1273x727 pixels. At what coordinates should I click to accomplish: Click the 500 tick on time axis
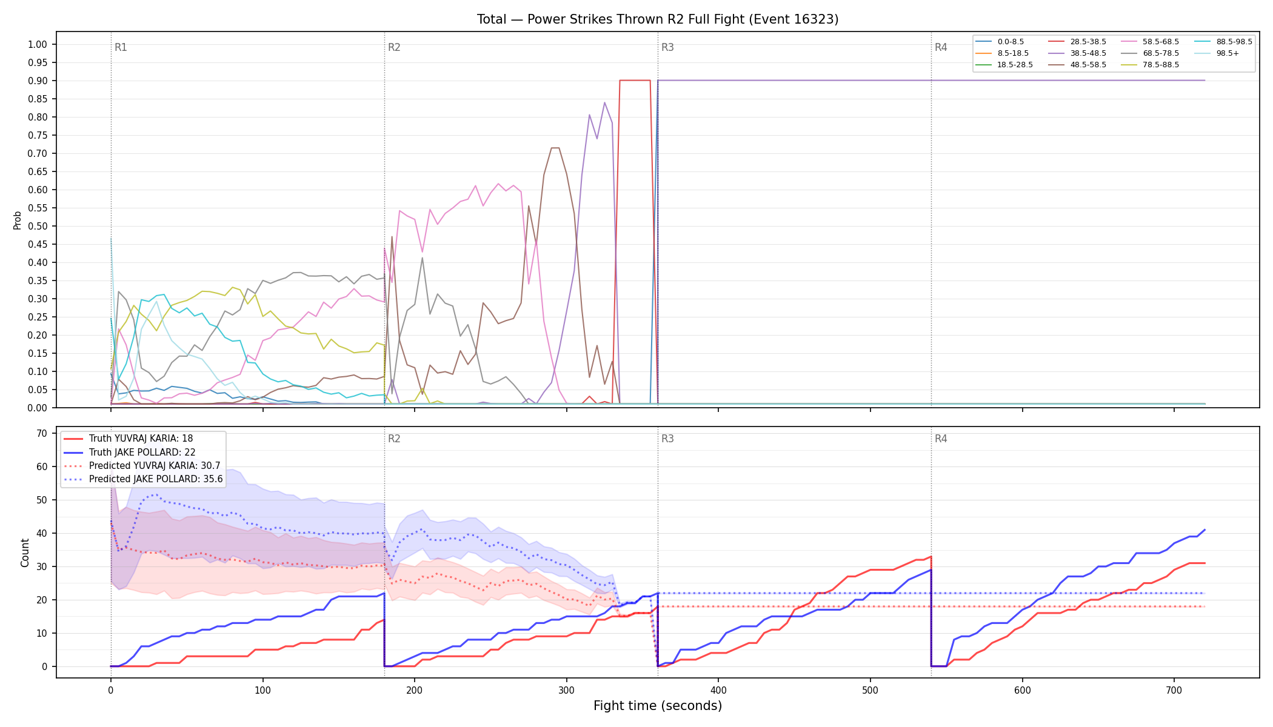870,689
